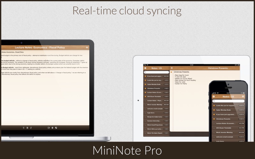Image resolution: width=255 pixels, height=159 pixels.
Task: Click the iPhone notes search field
Action: (228, 101)
